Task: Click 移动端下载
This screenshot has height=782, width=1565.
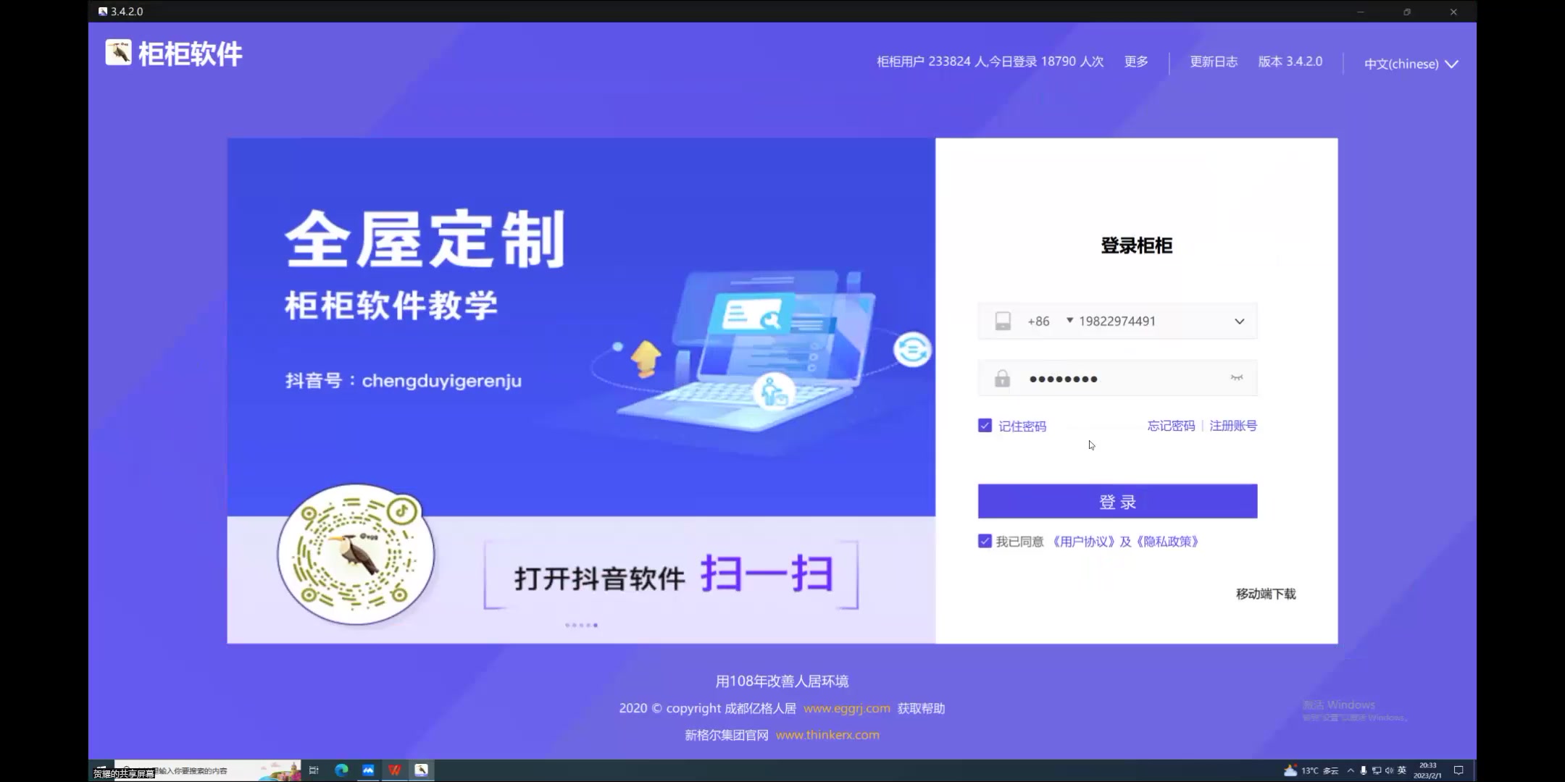Action: (1266, 594)
